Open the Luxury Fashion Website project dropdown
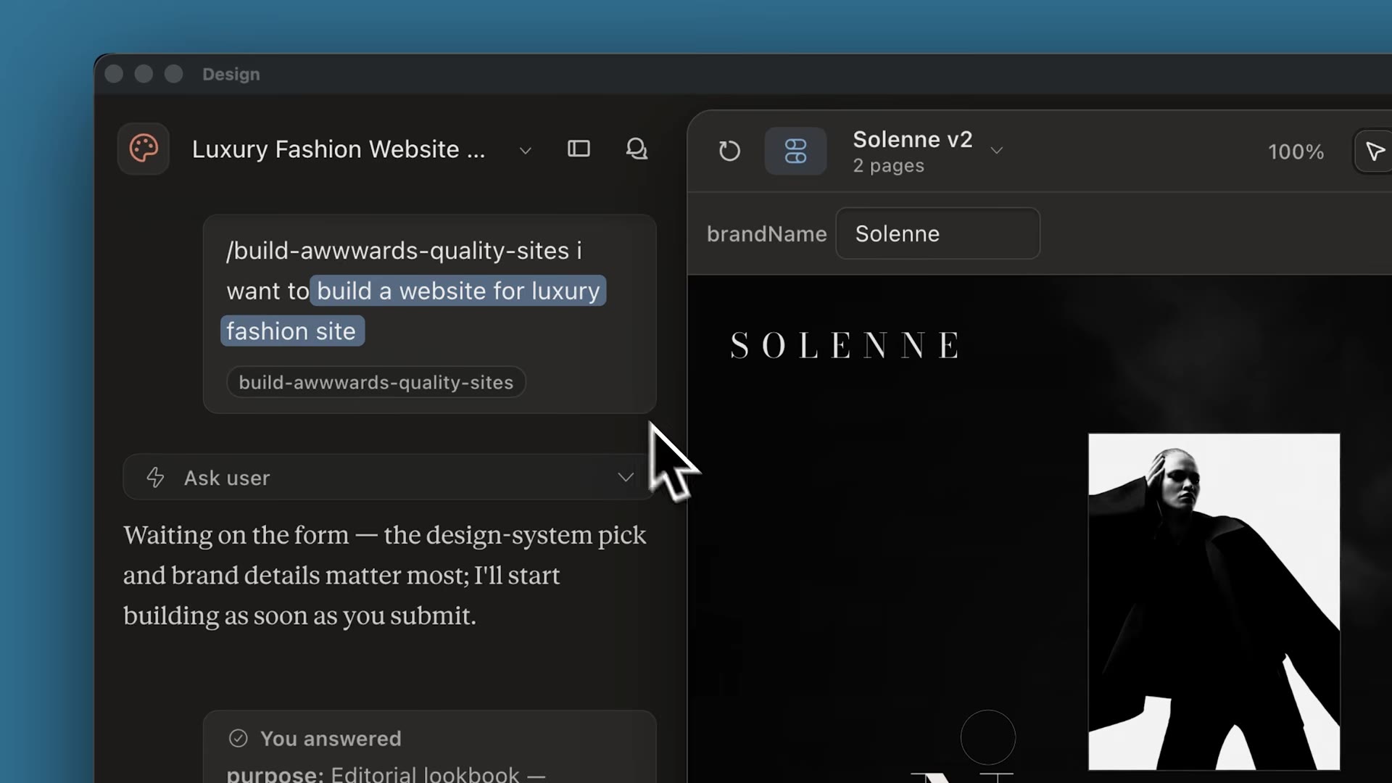The image size is (1392, 783). (x=526, y=150)
